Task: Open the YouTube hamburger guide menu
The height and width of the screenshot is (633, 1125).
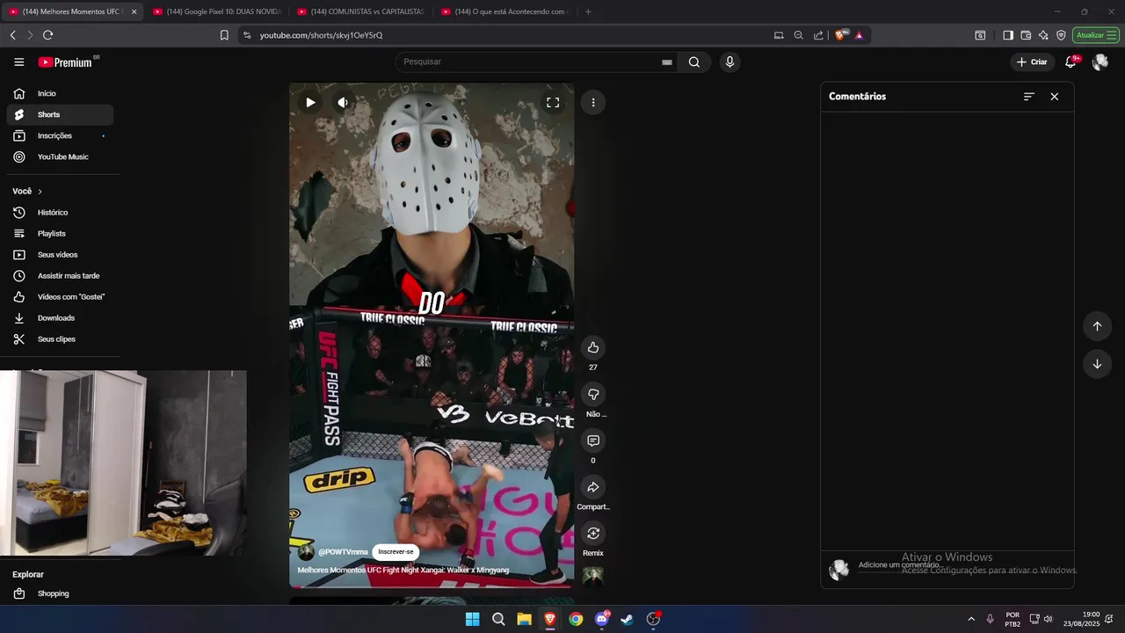Action: pos(19,62)
